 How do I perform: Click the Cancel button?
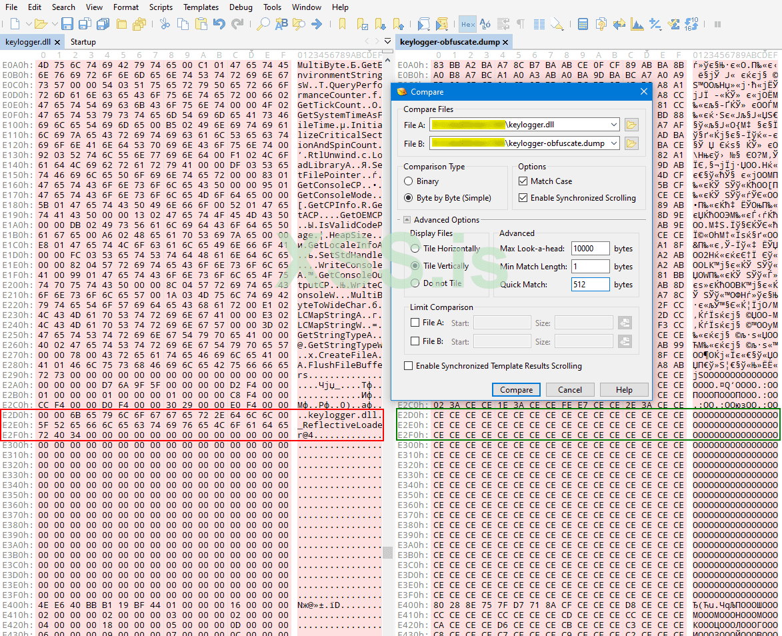(x=570, y=389)
